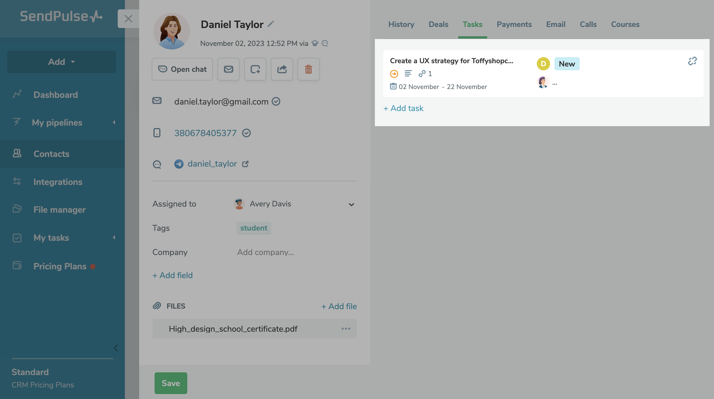The image size is (714, 399).
Task: Click the link icon on task card
Action: 692,61
